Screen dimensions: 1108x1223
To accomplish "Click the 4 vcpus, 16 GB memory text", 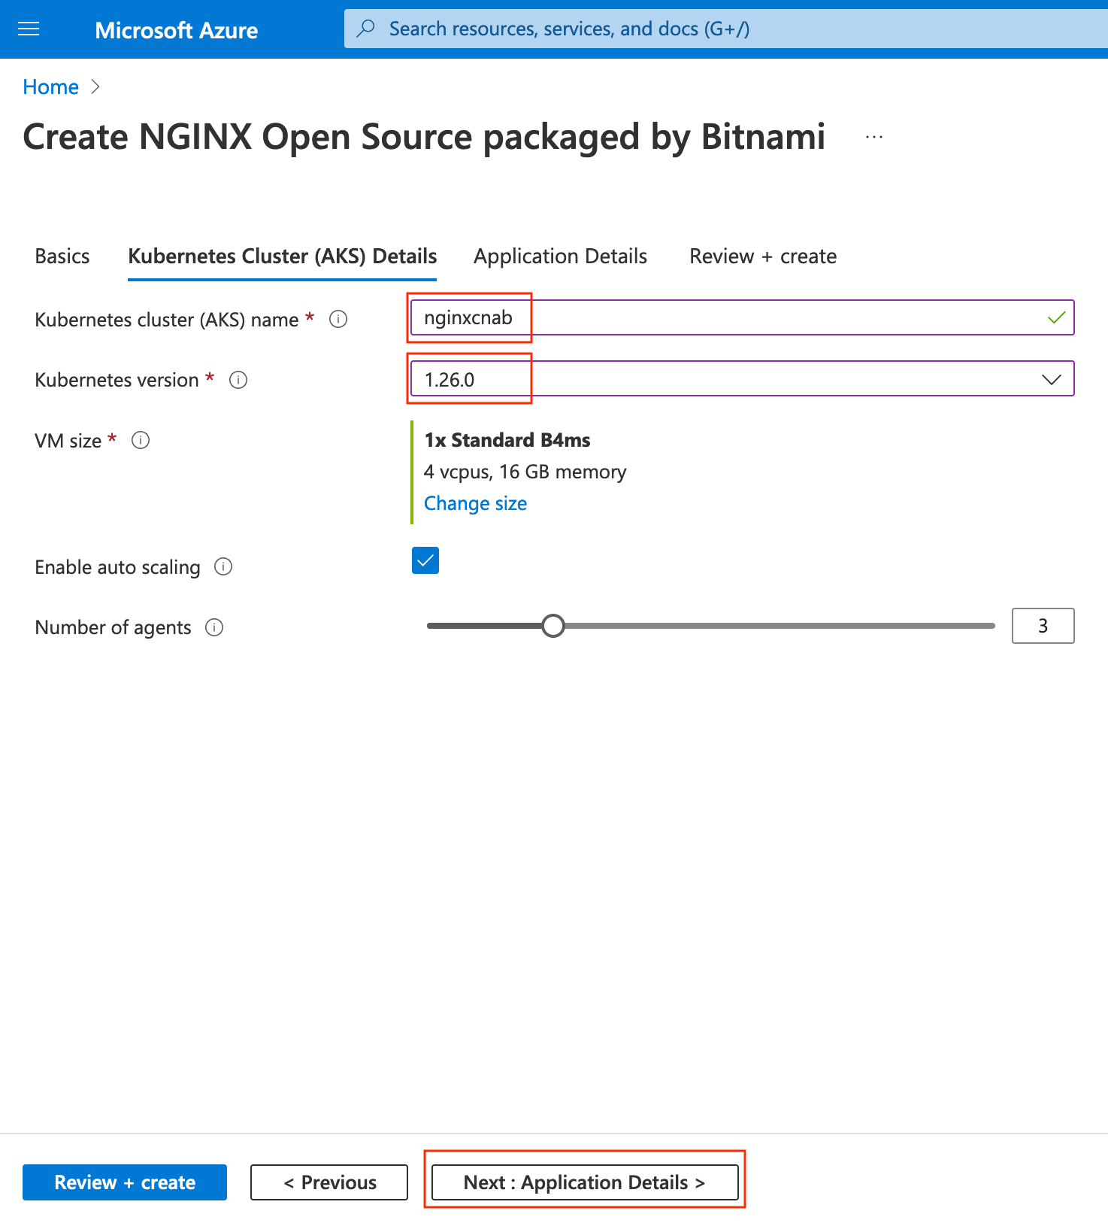I will (525, 472).
